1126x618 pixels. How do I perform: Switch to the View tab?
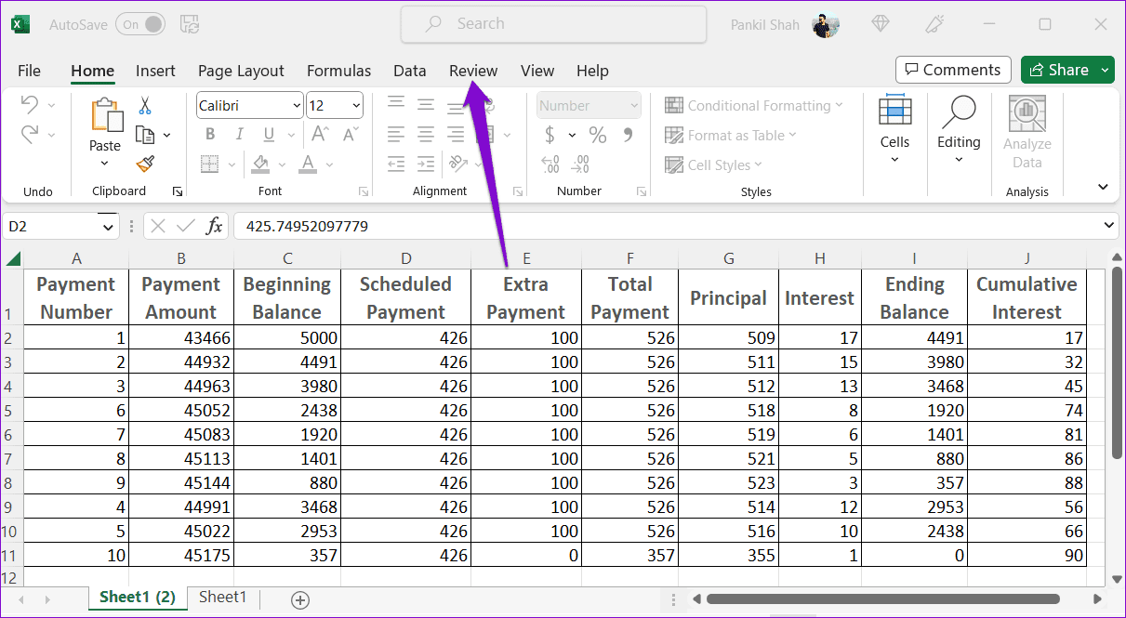(x=537, y=71)
